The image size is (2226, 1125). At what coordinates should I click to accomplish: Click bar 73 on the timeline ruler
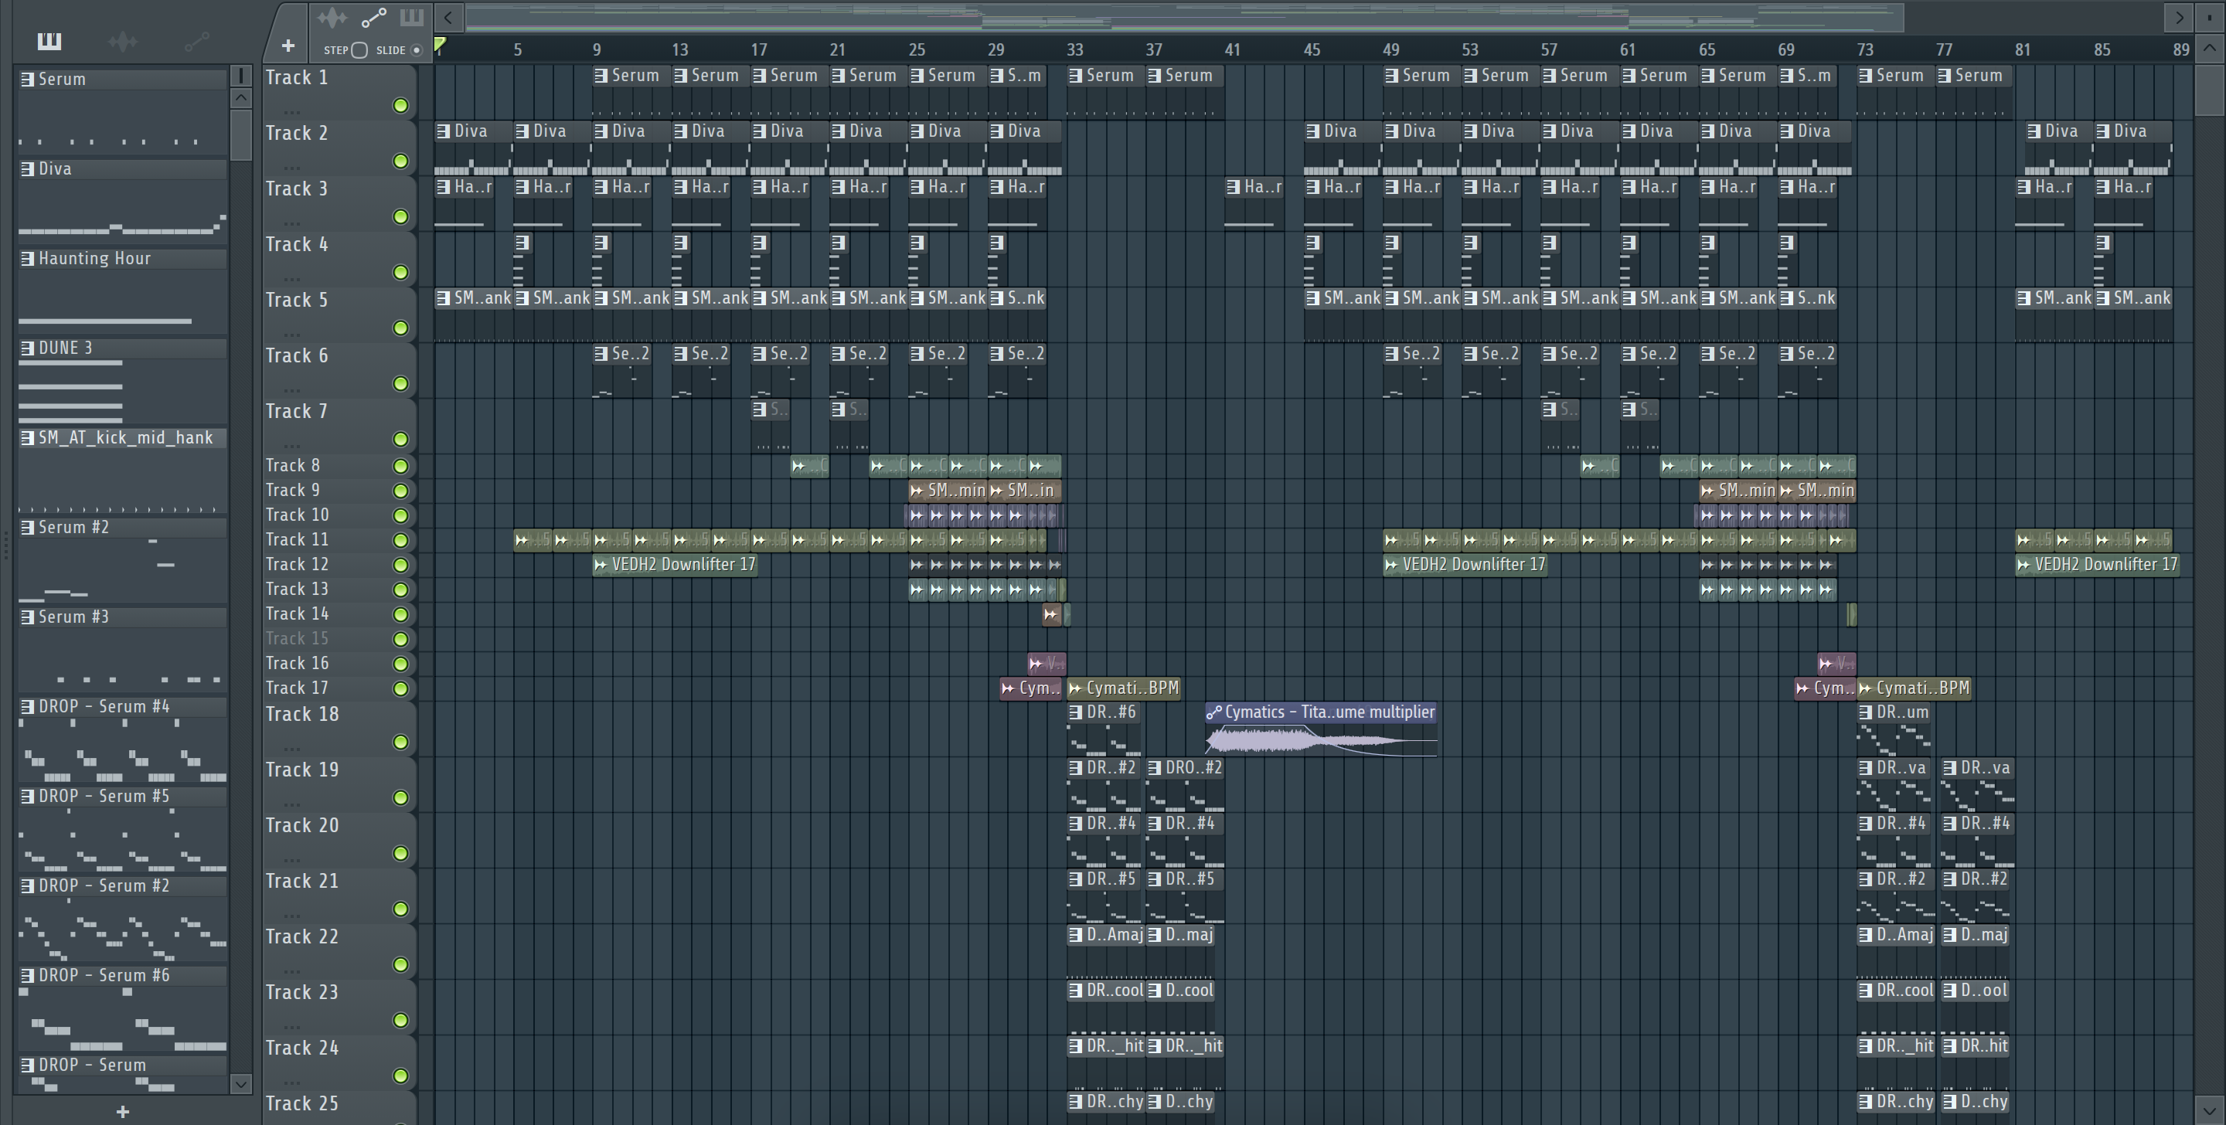pos(1865,50)
